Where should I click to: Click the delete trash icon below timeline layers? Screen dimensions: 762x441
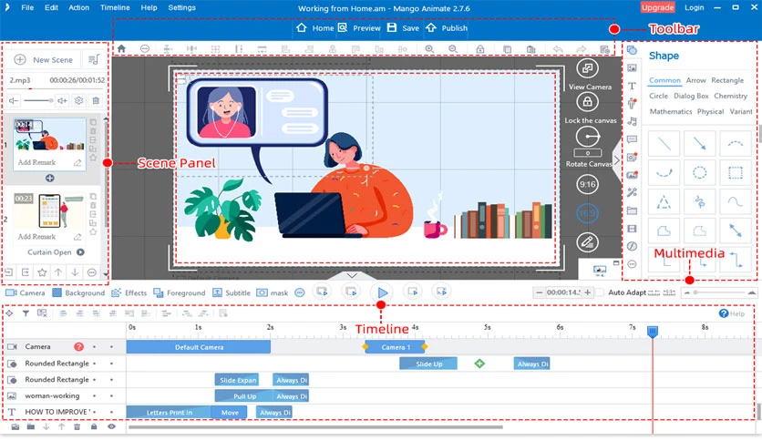[x=77, y=427]
